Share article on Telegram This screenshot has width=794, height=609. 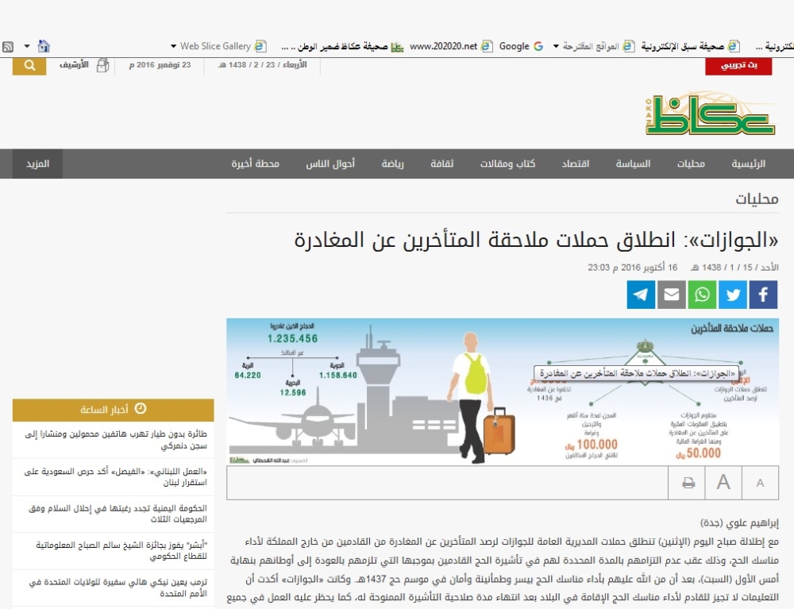coord(641,295)
